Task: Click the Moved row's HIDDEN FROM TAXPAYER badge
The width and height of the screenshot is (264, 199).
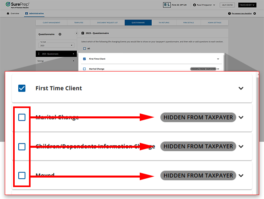Action: click(x=198, y=176)
